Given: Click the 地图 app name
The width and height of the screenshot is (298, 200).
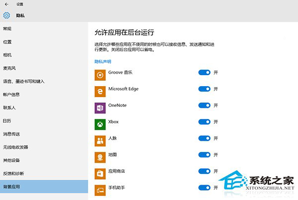Looking at the screenshot, I should pyautogui.click(x=113, y=155).
